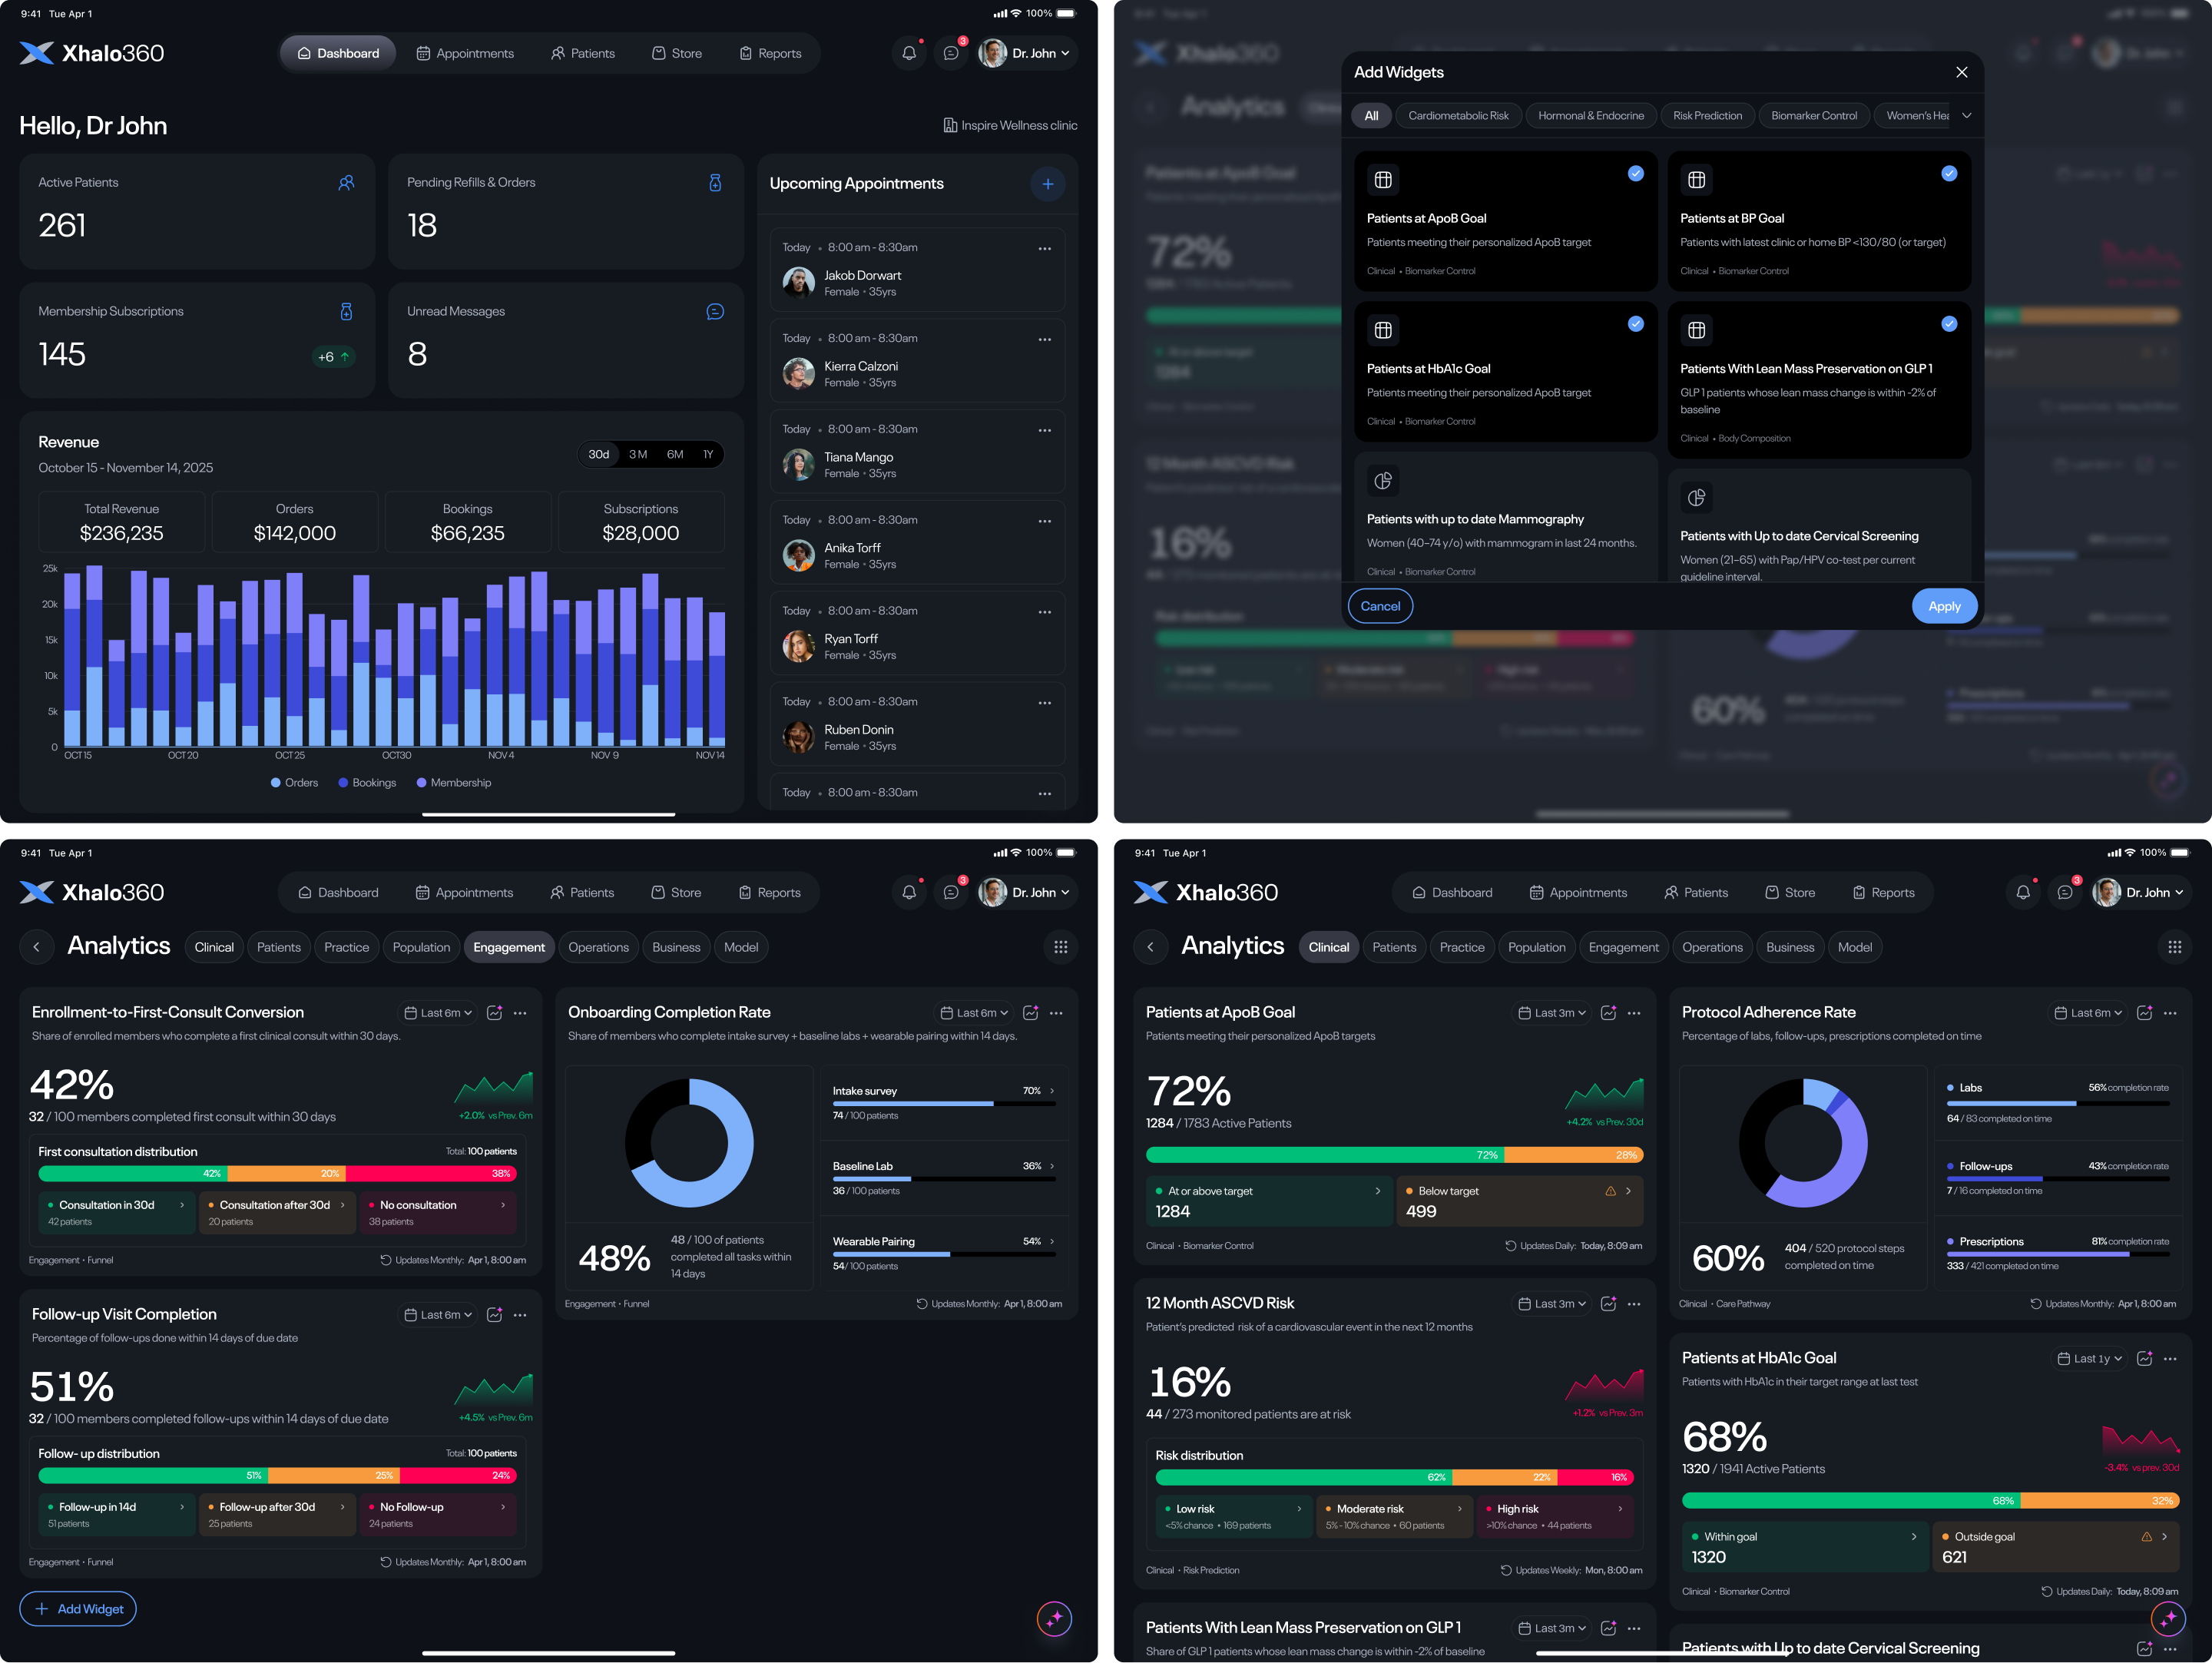The width and height of the screenshot is (2212, 1663).
Task: Add appointment with plus icon beside Upcoming Appointments
Action: [1047, 184]
